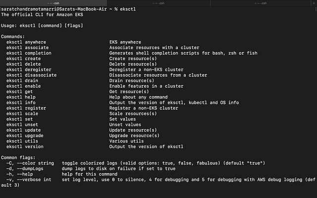317x198 pixels.
Task: Click the 'eksctl utils' command entry
Action: point(22,141)
